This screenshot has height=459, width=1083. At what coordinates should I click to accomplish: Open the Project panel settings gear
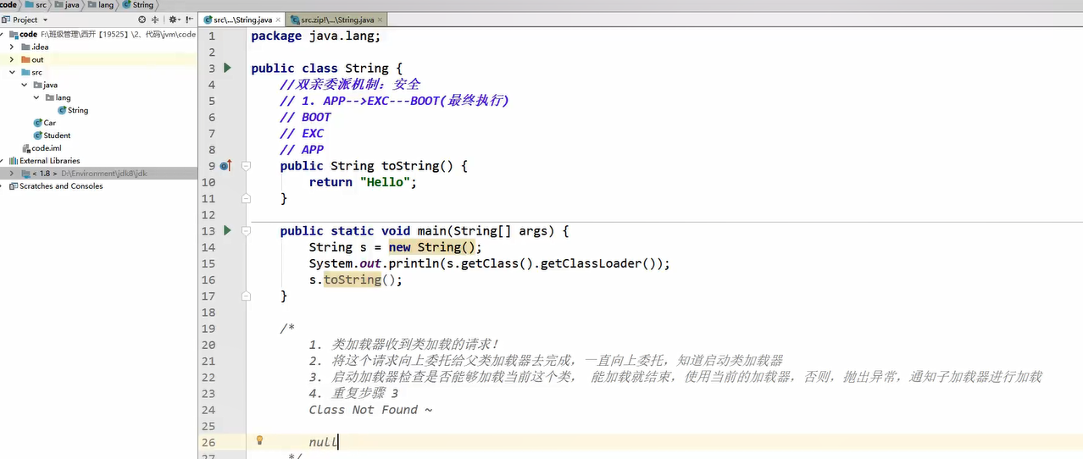coord(173,19)
